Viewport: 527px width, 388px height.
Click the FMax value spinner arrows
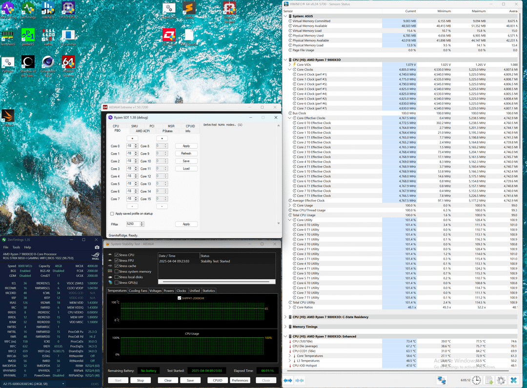[x=142, y=224]
